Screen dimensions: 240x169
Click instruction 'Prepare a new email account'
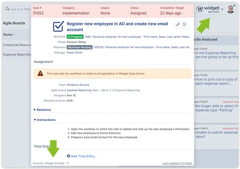pyautogui.click(x=104, y=137)
